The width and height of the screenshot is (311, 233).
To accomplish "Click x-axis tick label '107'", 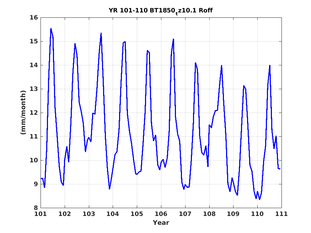I will coord(185,214).
